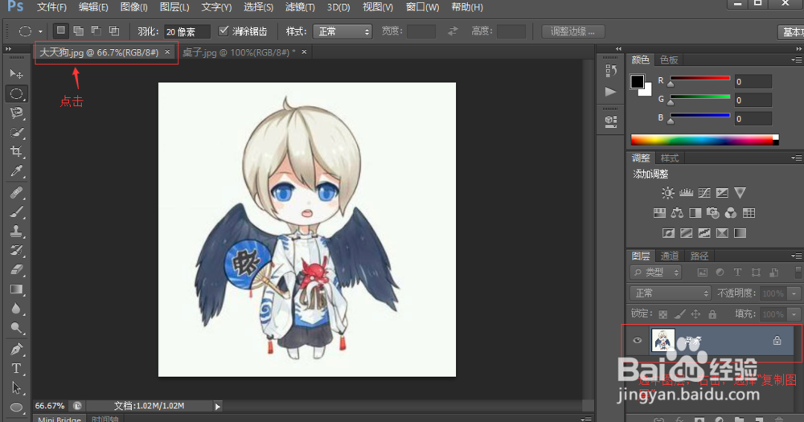This screenshot has height=422, width=804.
Task: Switch to the Swatches panel tab
Action: [669, 60]
